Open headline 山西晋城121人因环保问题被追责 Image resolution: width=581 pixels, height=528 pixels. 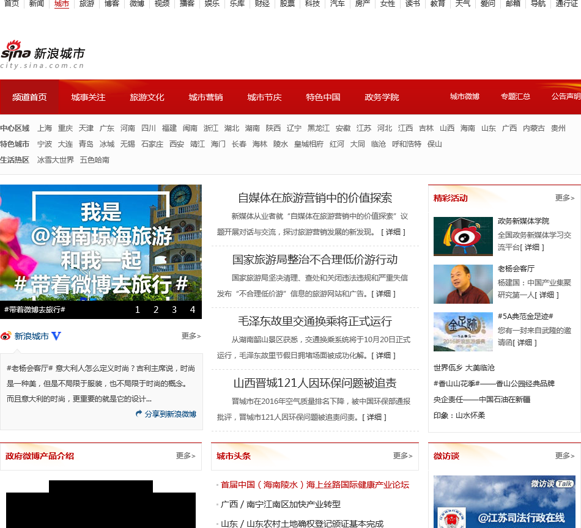pos(315,383)
